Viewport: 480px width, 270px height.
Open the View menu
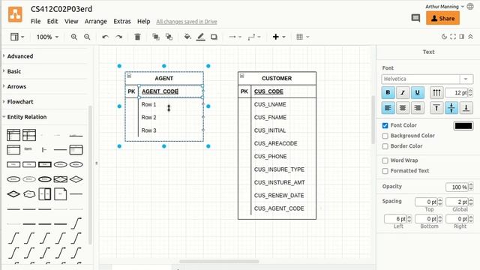click(x=71, y=21)
